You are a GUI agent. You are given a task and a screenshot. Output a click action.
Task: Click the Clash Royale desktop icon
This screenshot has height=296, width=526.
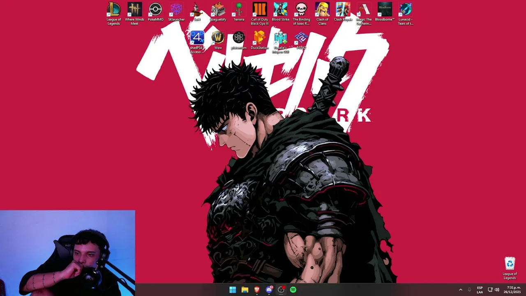343,12
